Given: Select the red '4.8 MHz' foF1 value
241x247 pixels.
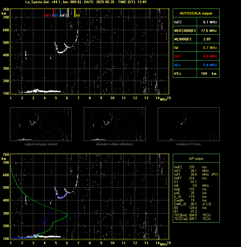Looking at the screenshot, I should 210,56.
